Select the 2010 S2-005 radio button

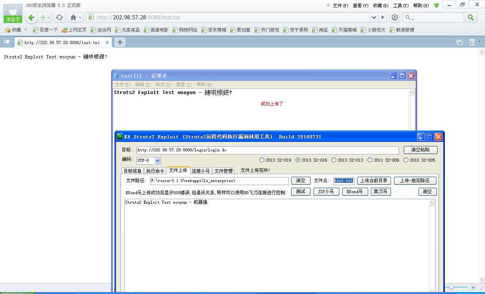click(406, 160)
